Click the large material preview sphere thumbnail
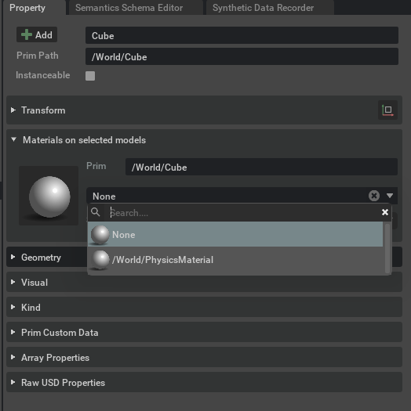Screen dimensions: 411x411 tap(49, 196)
